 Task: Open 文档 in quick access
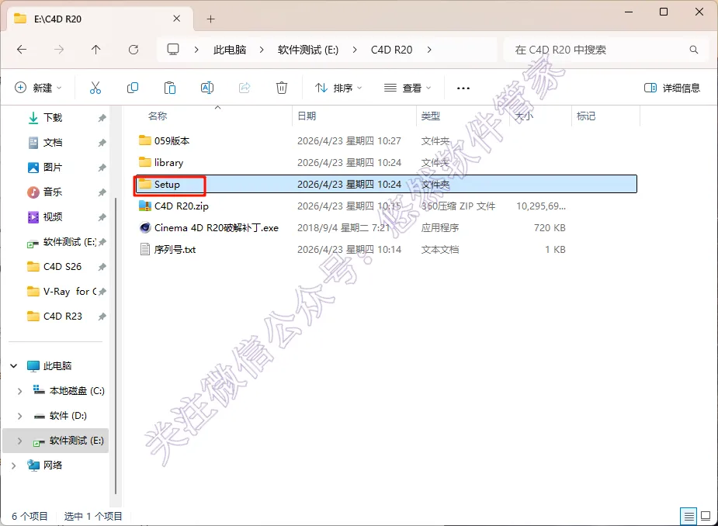tap(53, 143)
